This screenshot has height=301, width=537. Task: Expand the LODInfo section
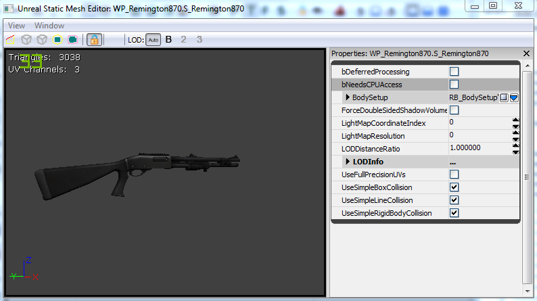(x=348, y=161)
